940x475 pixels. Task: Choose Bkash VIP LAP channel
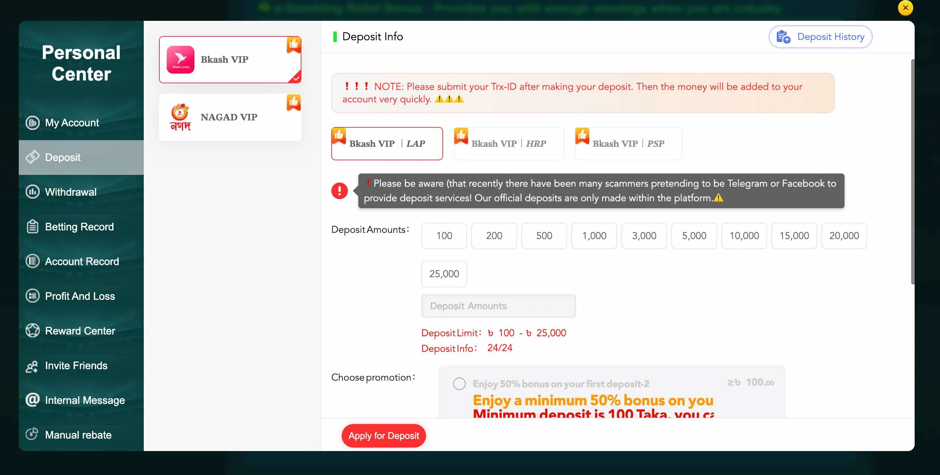click(387, 143)
